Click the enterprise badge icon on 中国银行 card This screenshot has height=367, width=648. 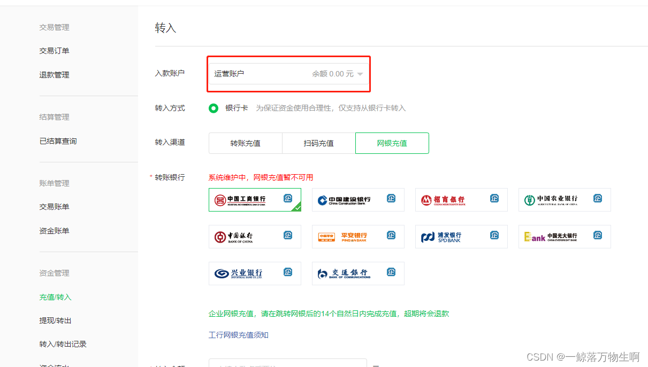(288, 235)
